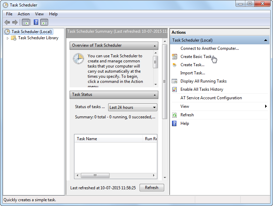Click the blue Help toolbar icon

[x=35, y=23]
